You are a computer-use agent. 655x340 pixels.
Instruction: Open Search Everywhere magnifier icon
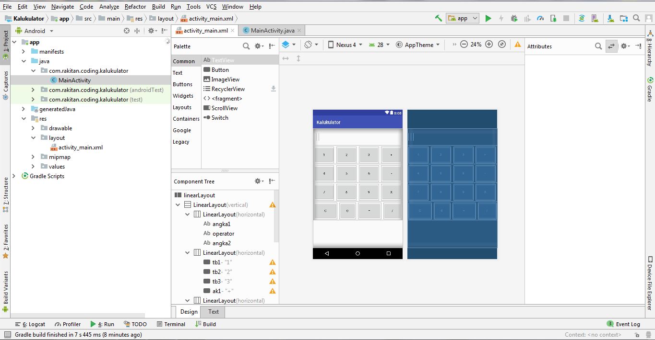tap(635, 18)
